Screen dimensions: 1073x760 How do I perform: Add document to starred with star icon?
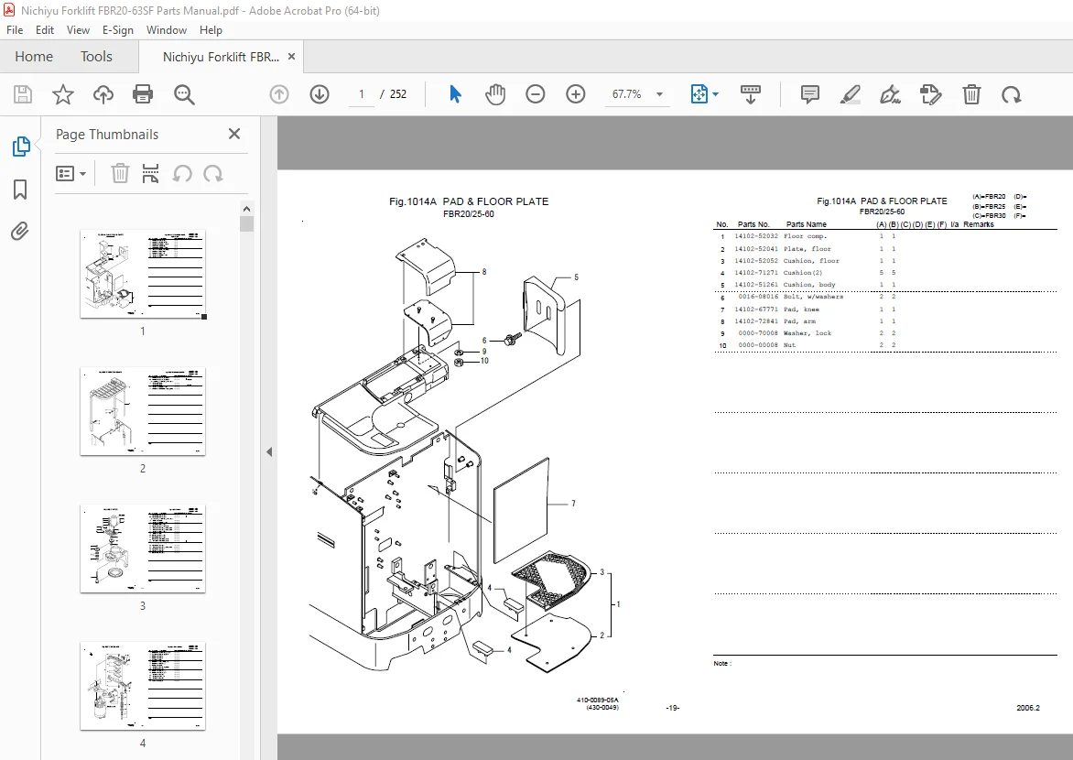[x=63, y=94]
